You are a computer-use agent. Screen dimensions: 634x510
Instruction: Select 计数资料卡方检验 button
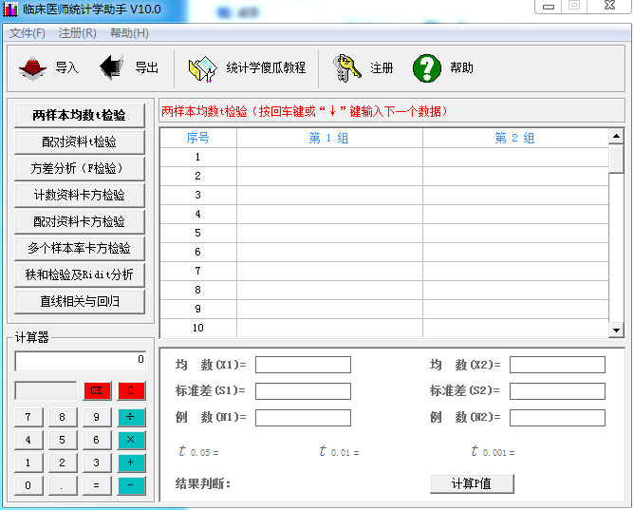[x=80, y=196]
